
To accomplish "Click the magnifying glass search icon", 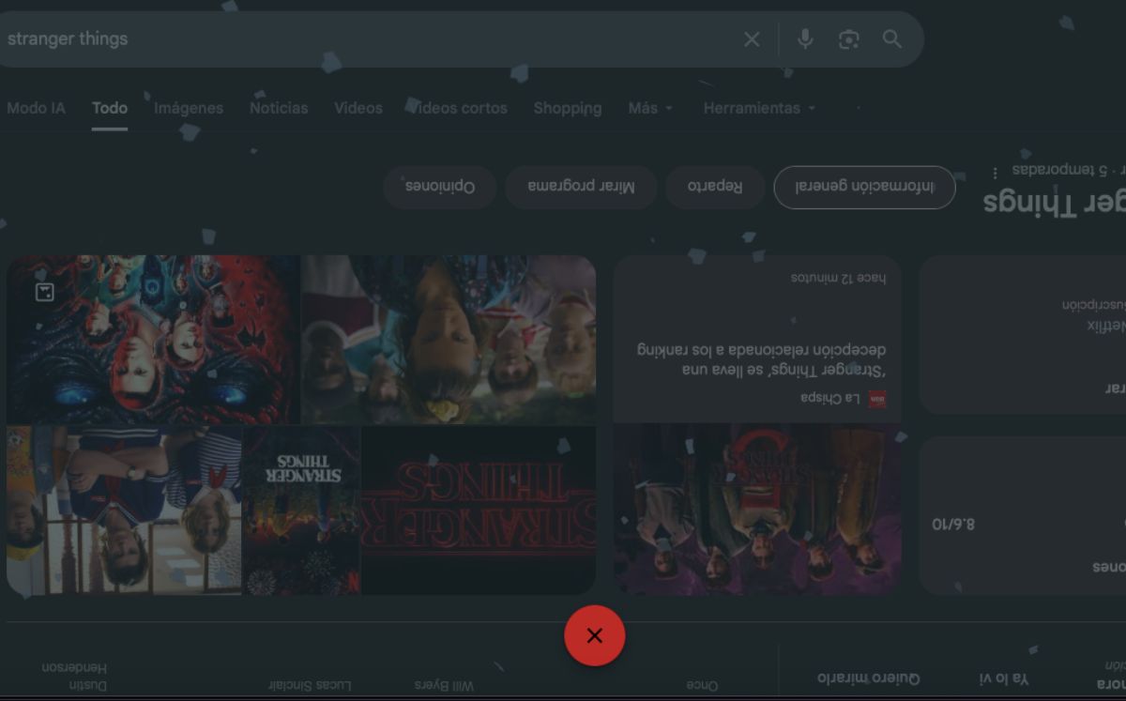I will pyautogui.click(x=892, y=39).
